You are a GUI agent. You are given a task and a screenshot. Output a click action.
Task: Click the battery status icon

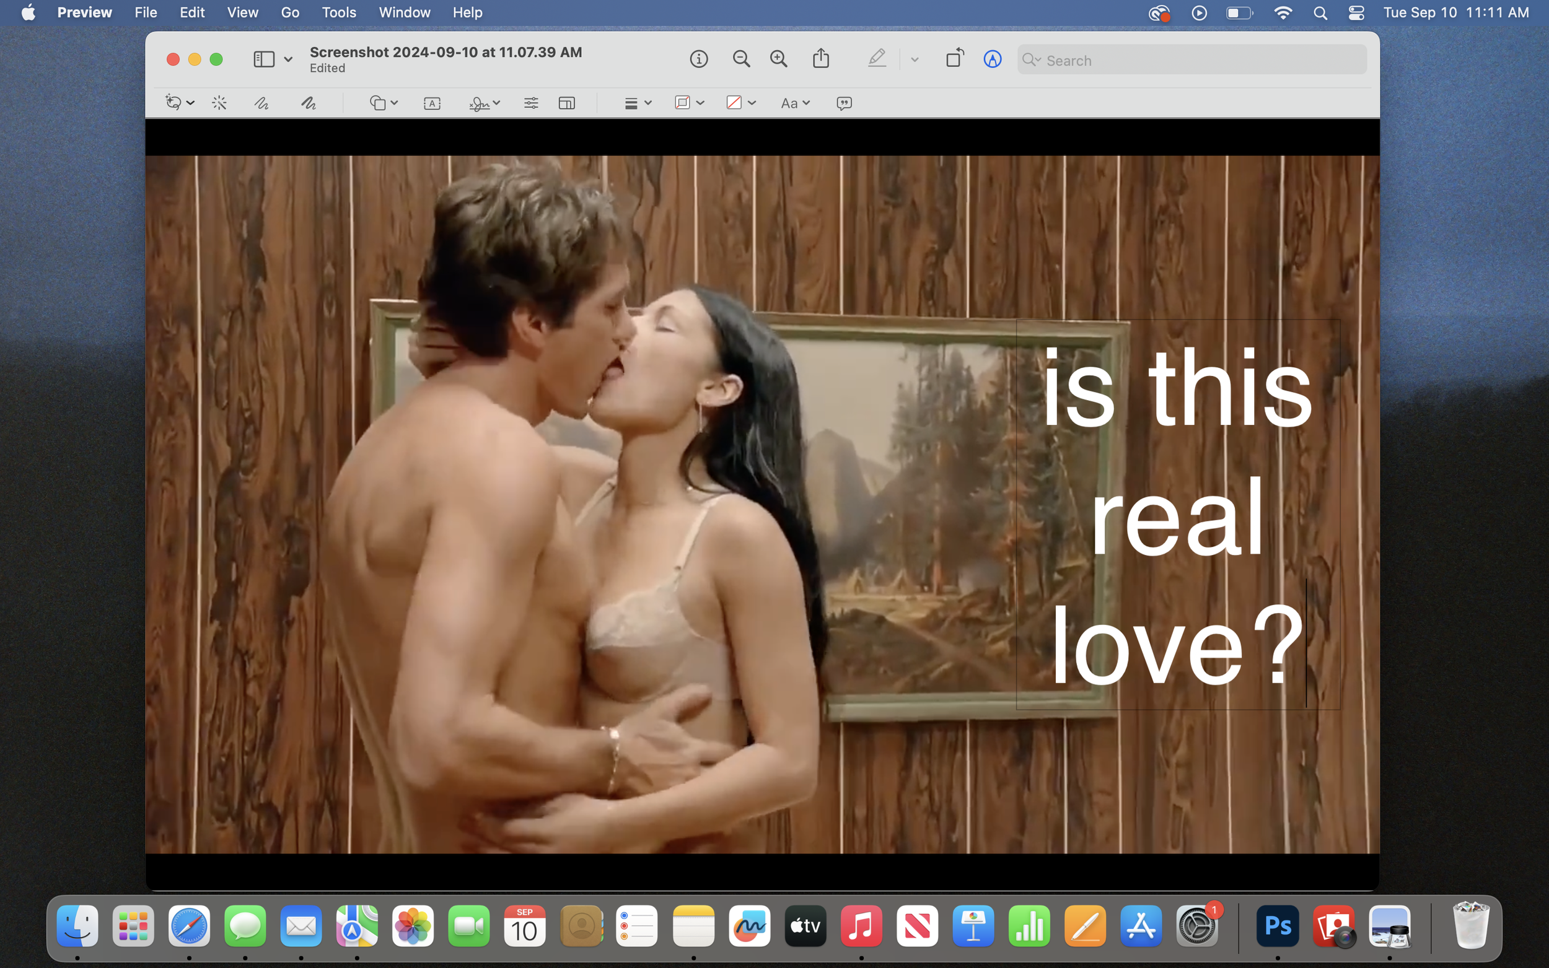(1240, 13)
